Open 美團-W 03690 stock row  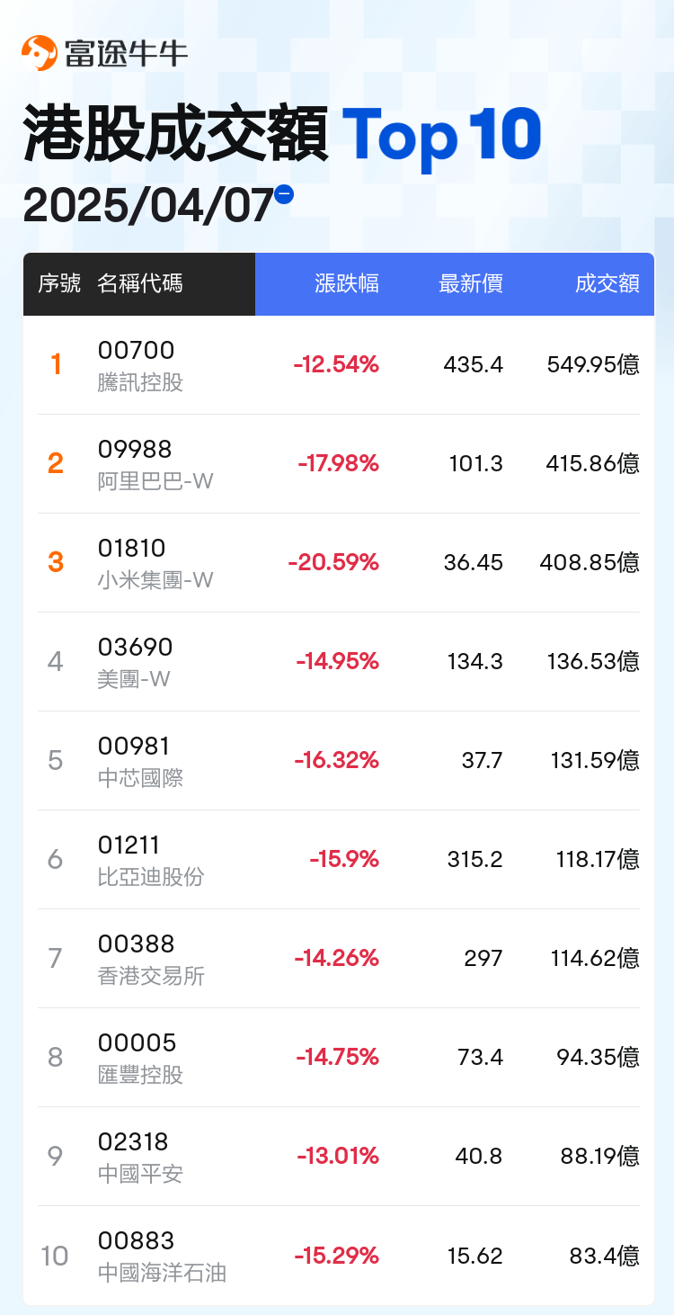pyautogui.click(x=339, y=662)
